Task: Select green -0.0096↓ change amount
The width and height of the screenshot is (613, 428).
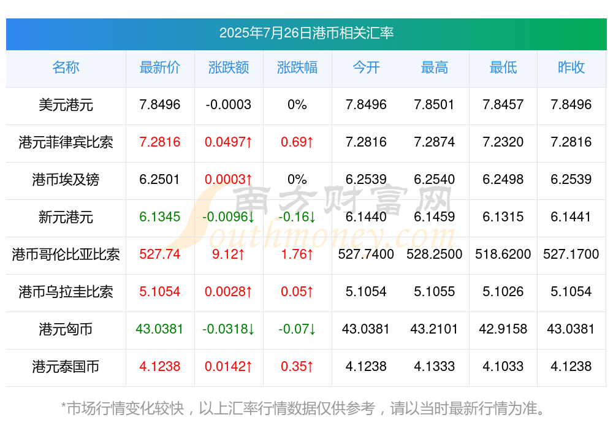Action: click(x=229, y=216)
